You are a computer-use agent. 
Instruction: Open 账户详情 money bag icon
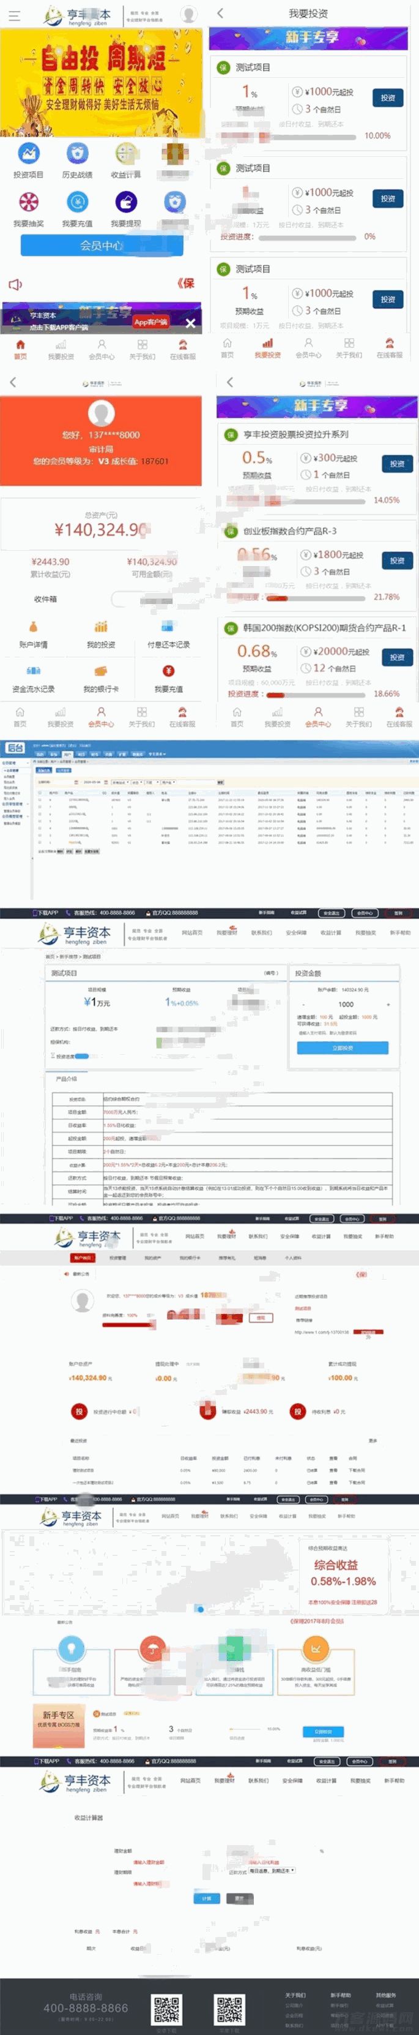(x=33, y=627)
